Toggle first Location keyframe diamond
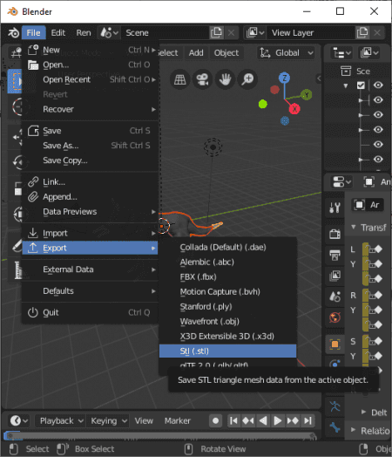 click(378, 249)
